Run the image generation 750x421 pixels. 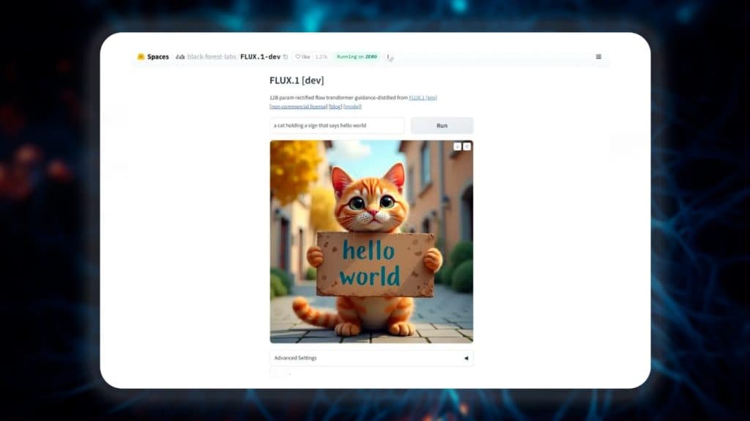(x=442, y=125)
